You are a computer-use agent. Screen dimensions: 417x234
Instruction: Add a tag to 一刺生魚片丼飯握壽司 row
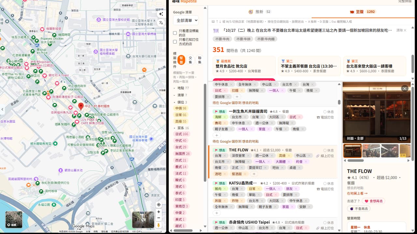point(217,135)
